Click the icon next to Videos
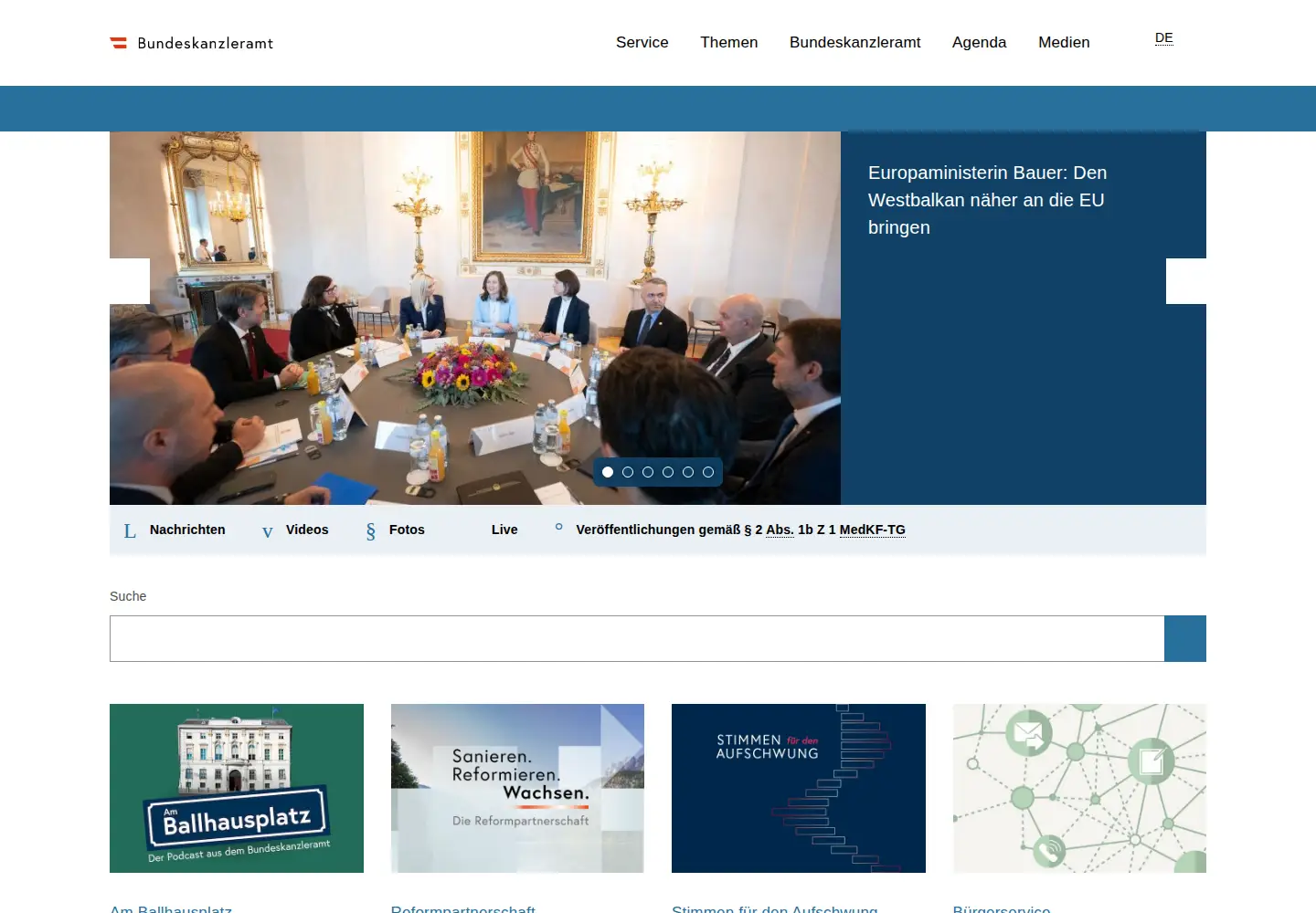Screen dimensions: 1316x913 point(267,531)
